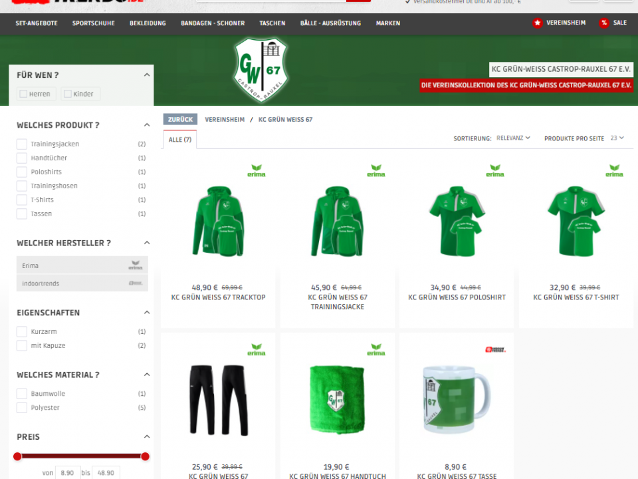
Task: Select the indoortrends manufacturer logo filter
Action: (136, 283)
